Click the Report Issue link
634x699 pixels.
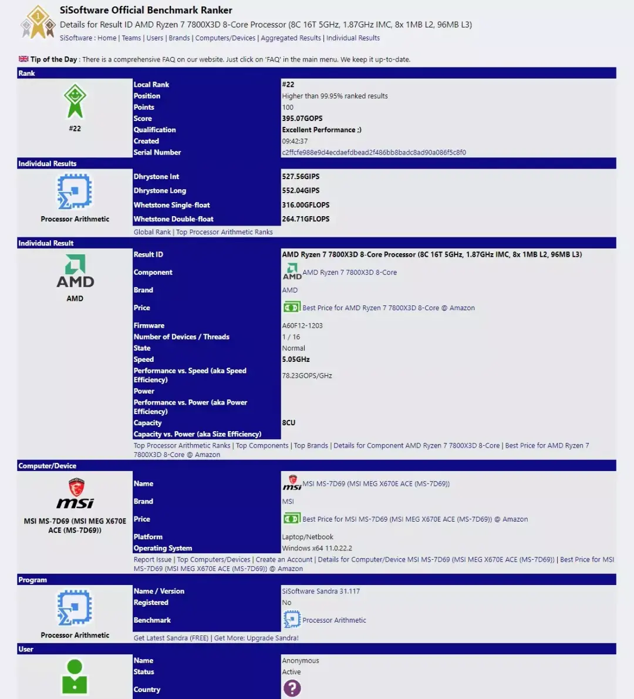(x=153, y=559)
